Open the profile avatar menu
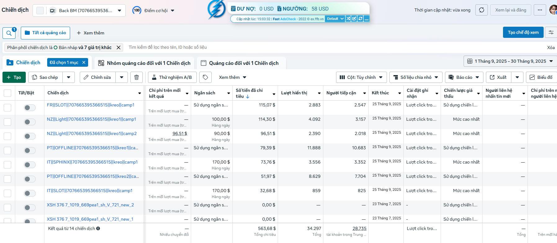Viewport: 557px width, 243px height. pyautogui.click(x=553, y=10)
